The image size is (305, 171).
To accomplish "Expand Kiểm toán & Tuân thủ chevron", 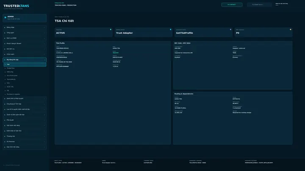I will pyautogui.click(x=44, y=131).
